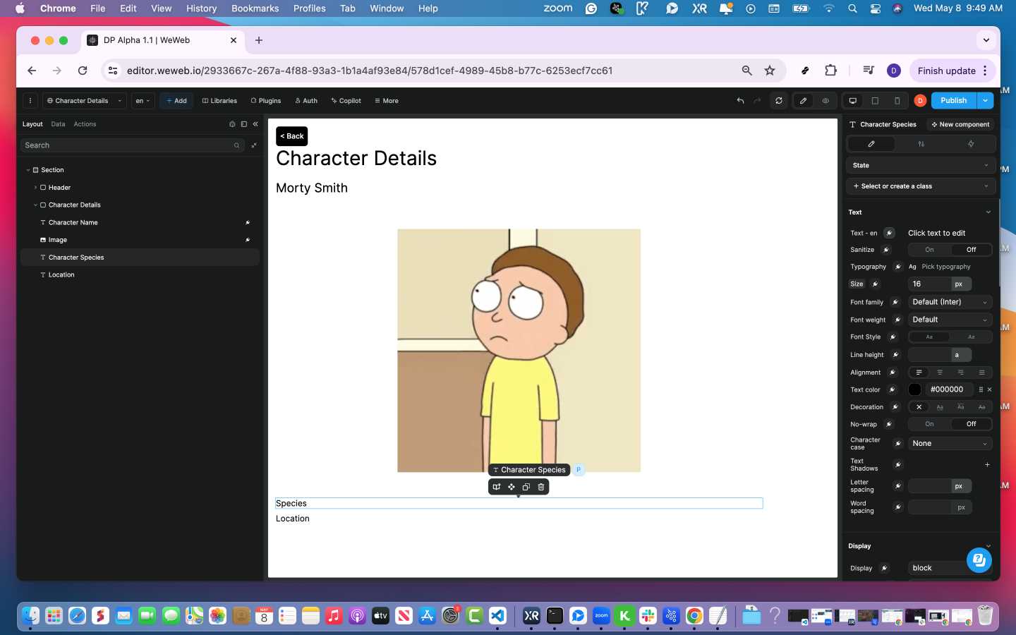The width and height of the screenshot is (1016, 635).
Task: Click the blue help chat bubble icon
Action: pos(979,560)
